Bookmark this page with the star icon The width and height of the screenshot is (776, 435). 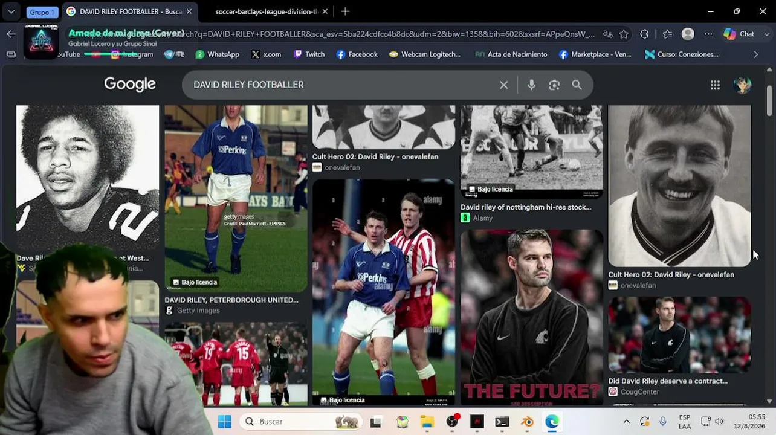[x=624, y=34]
